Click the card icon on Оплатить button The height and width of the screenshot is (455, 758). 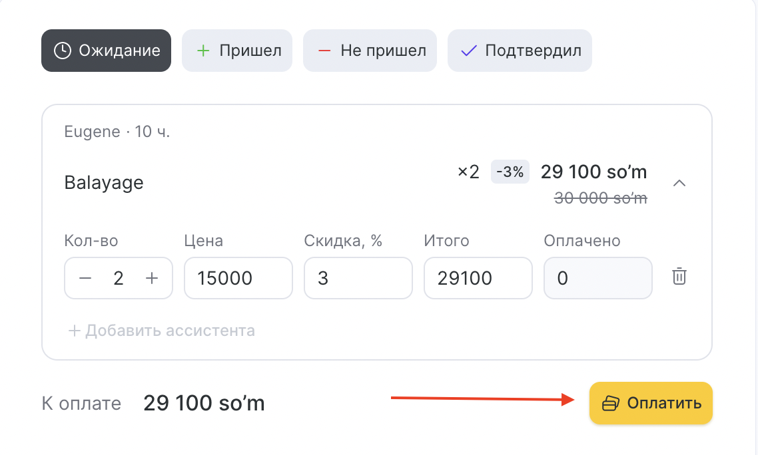(611, 403)
